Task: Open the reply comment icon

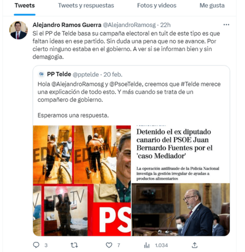Action: (36, 245)
